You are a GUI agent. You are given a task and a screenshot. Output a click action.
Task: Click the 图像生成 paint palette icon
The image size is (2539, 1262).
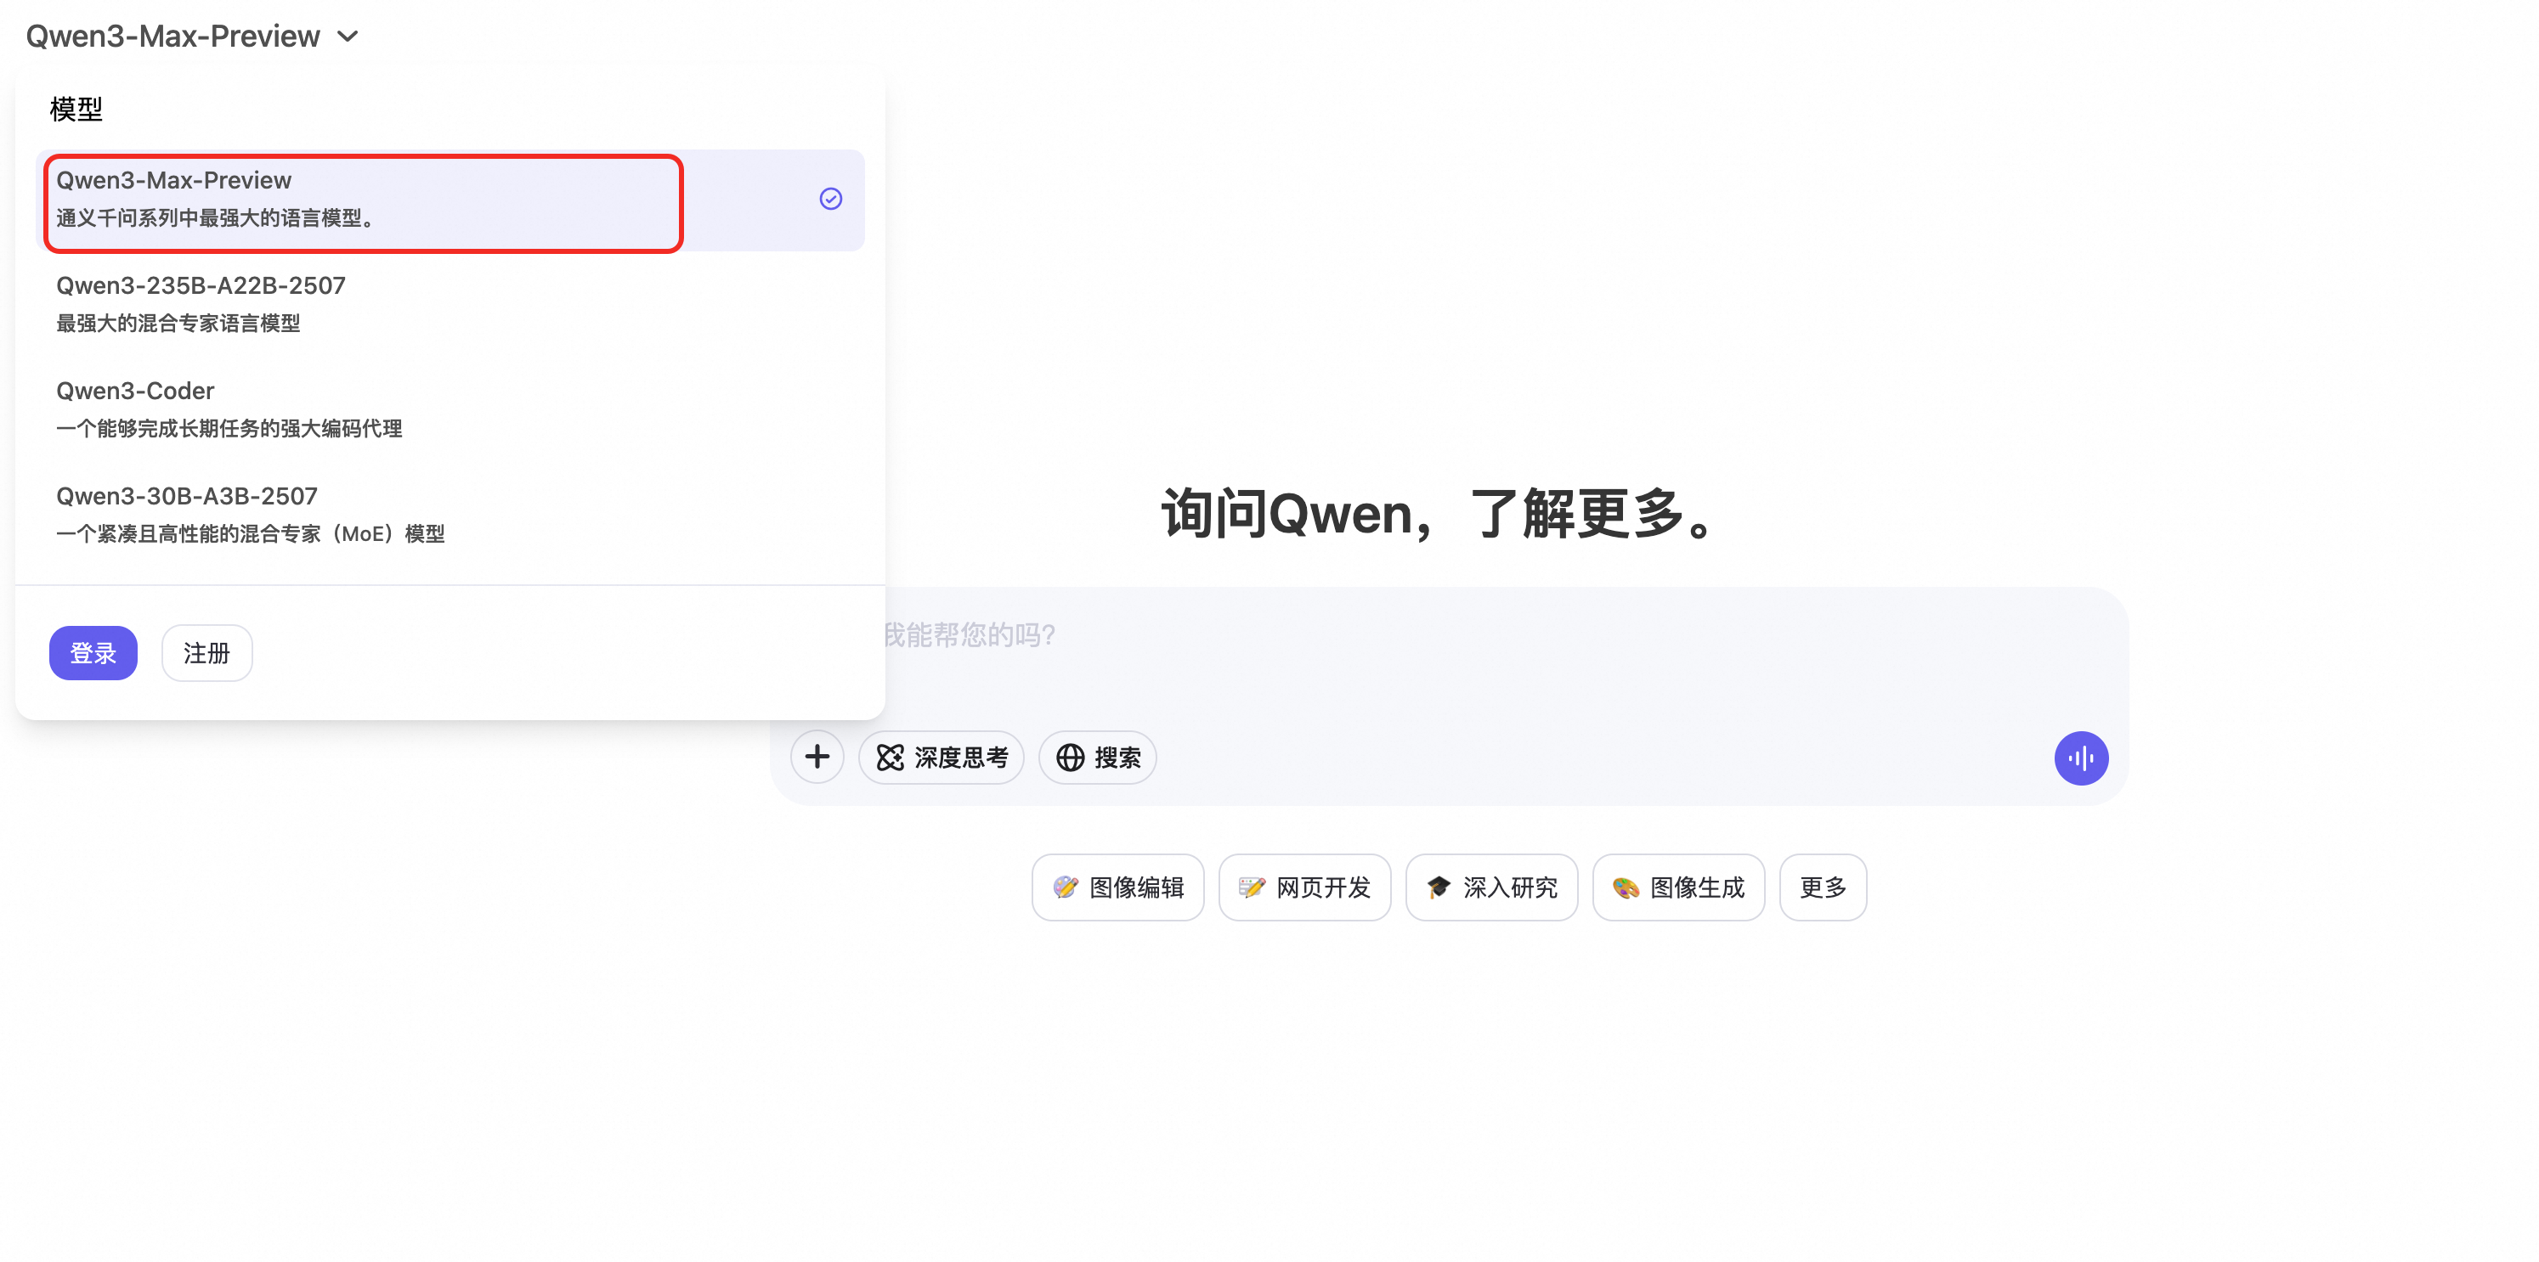[x=1626, y=887]
